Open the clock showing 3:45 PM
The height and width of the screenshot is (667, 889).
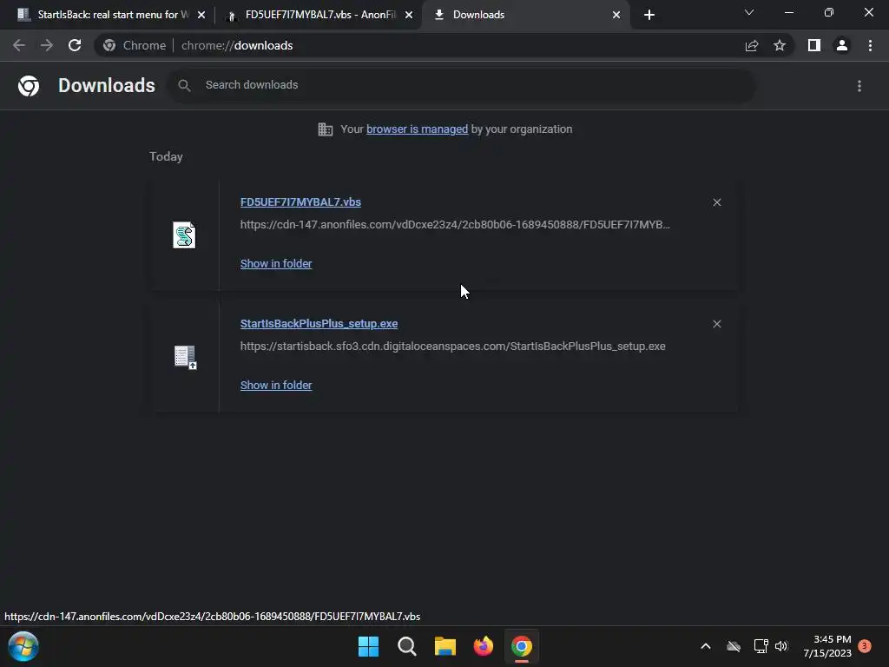(827, 646)
